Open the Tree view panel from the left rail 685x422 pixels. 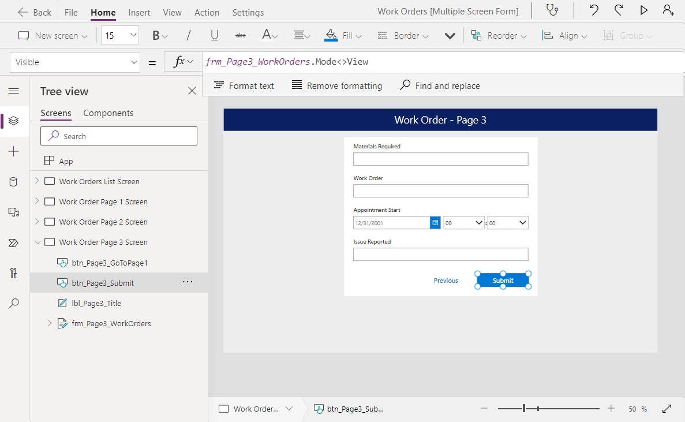coord(14,121)
